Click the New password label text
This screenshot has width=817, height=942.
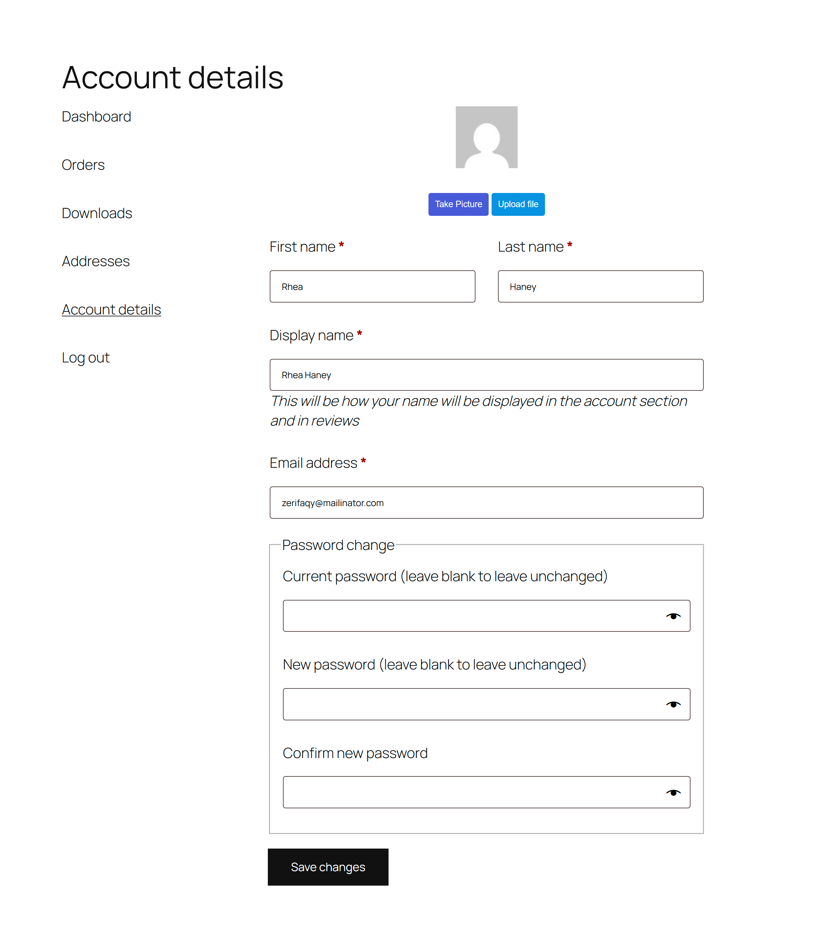pos(434,665)
